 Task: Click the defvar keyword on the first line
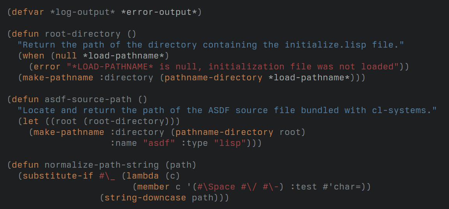(x=28, y=12)
